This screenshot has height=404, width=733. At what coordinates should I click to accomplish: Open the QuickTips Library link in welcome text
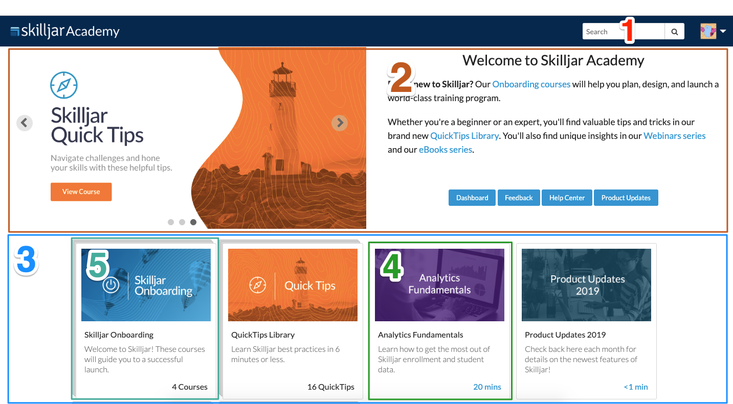(464, 136)
